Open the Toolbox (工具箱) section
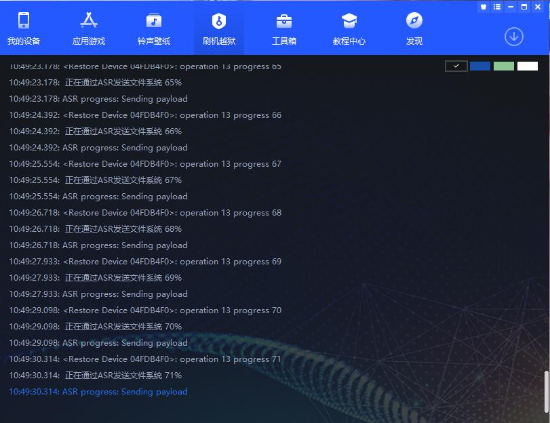The width and height of the screenshot is (550, 423). (x=285, y=29)
